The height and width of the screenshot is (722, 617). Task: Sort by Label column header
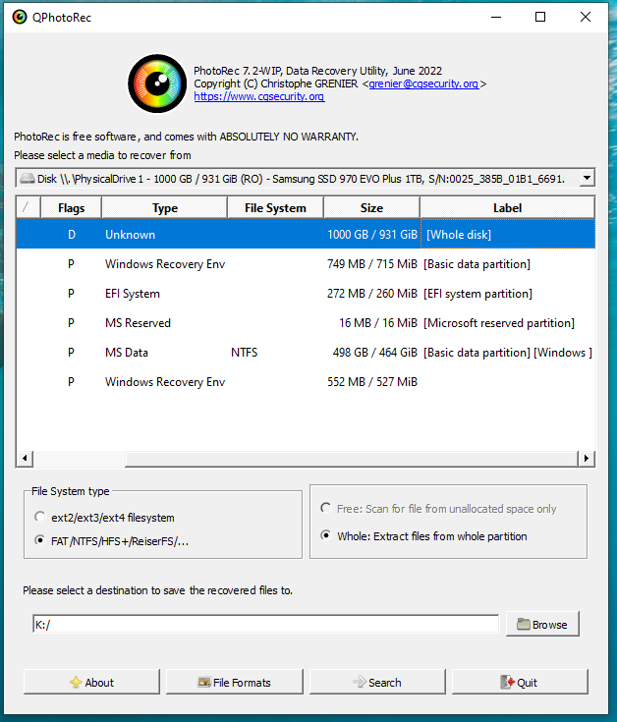tap(507, 207)
